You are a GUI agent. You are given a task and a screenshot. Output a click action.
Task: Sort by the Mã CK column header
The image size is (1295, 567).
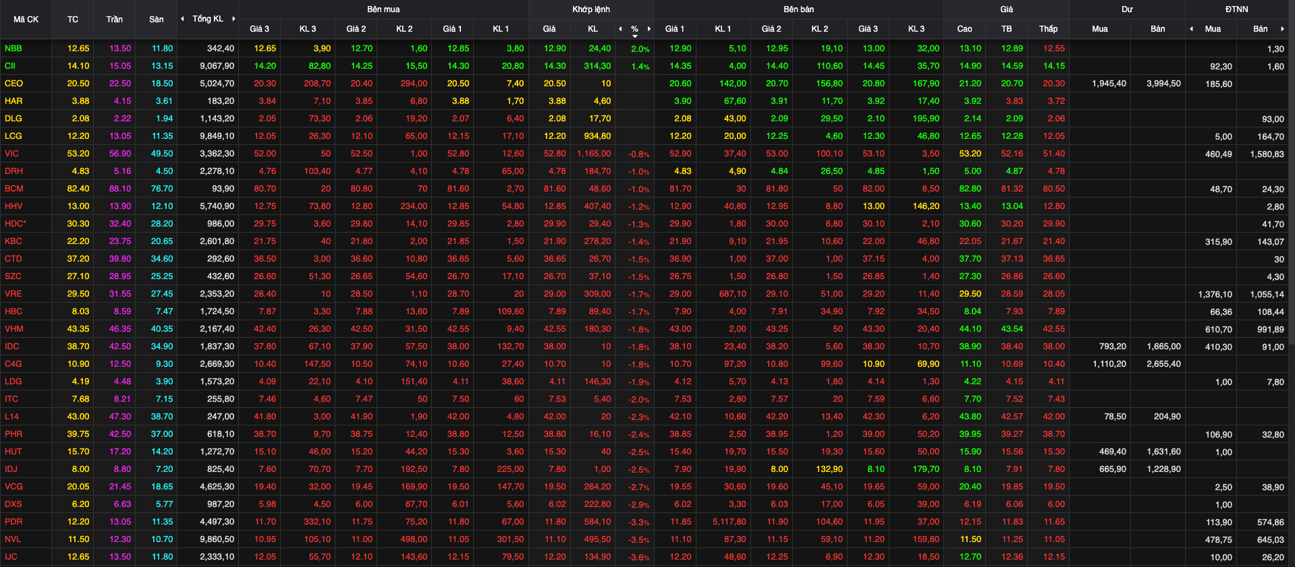26,20
